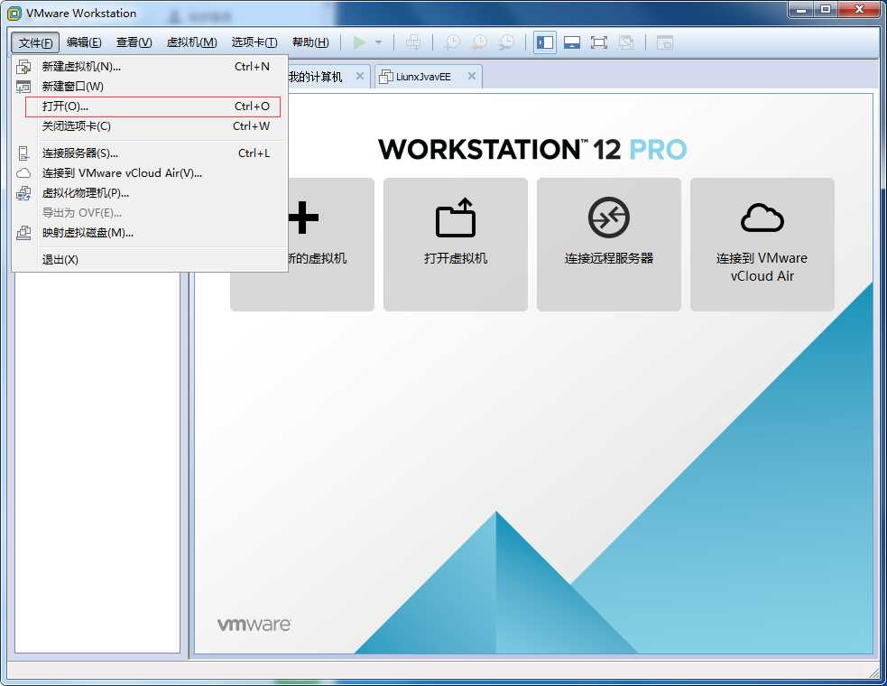Toggle the thumbnail bar view icon

click(x=572, y=42)
